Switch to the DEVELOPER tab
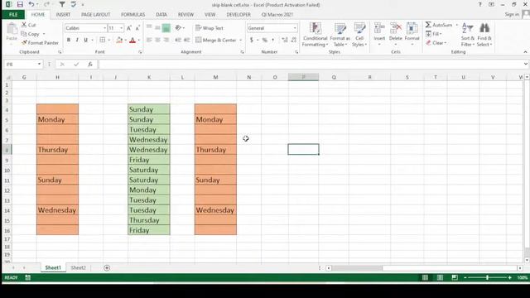 [238, 15]
